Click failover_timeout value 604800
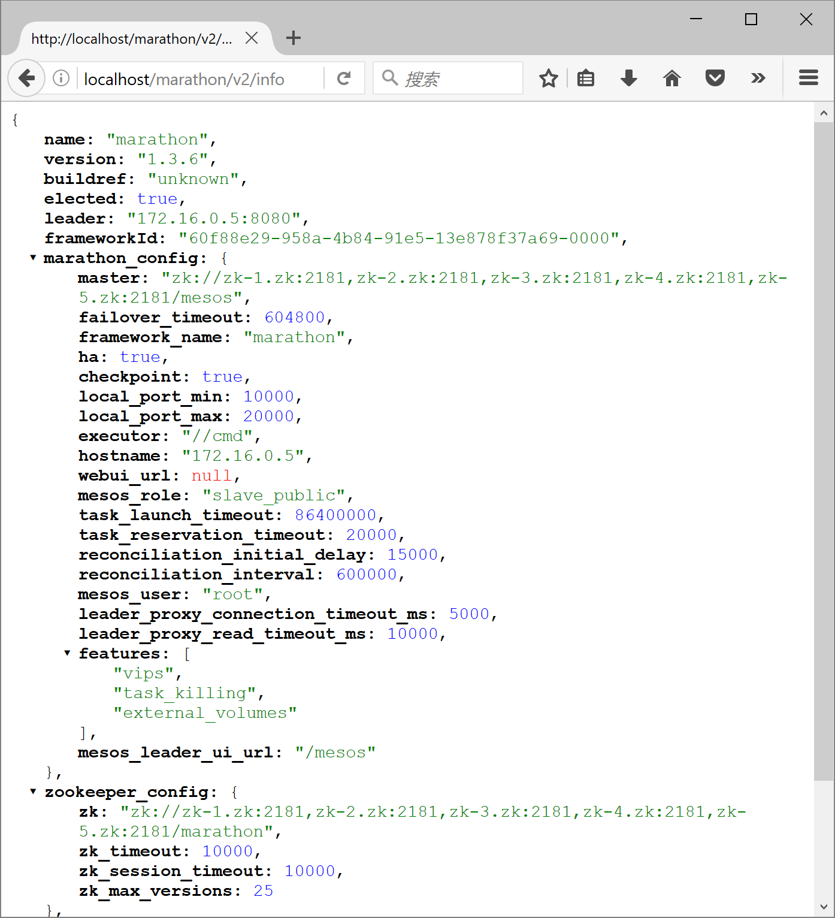Image resolution: width=835 pixels, height=918 pixels. (295, 317)
